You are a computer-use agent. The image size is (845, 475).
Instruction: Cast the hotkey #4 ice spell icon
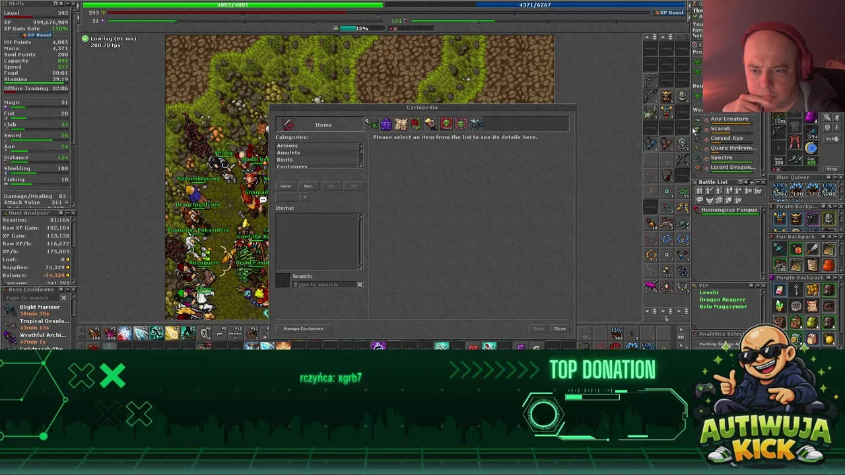[141, 333]
